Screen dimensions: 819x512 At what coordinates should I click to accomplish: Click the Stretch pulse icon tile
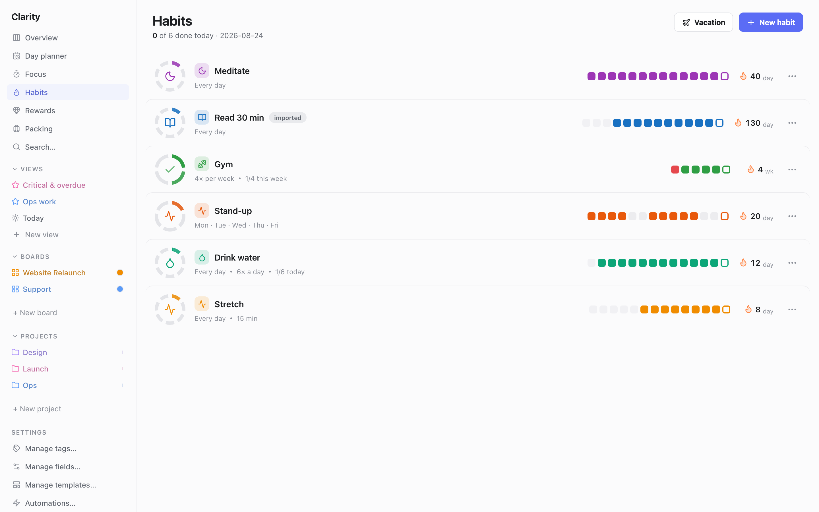click(x=202, y=304)
